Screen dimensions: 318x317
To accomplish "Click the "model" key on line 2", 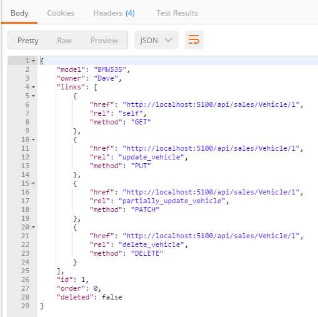I will point(71,69).
